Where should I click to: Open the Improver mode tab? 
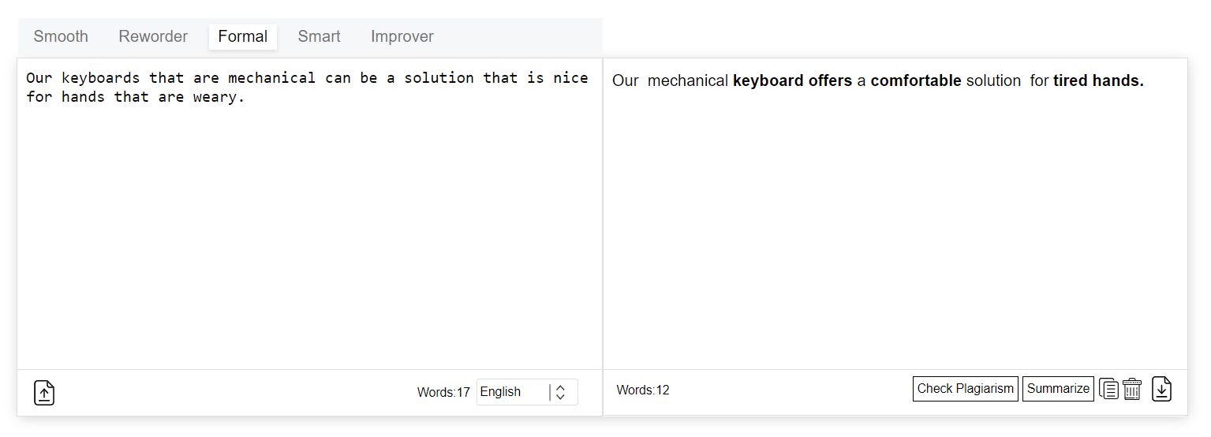(402, 36)
